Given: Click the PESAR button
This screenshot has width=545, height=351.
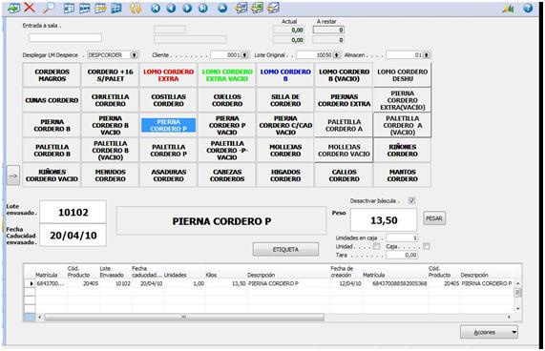Looking at the screenshot, I should tap(434, 218).
